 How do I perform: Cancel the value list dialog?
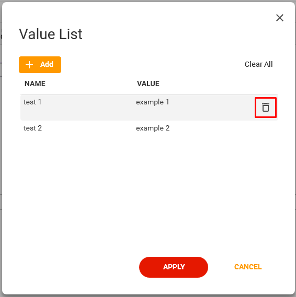(x=248, y=267)
